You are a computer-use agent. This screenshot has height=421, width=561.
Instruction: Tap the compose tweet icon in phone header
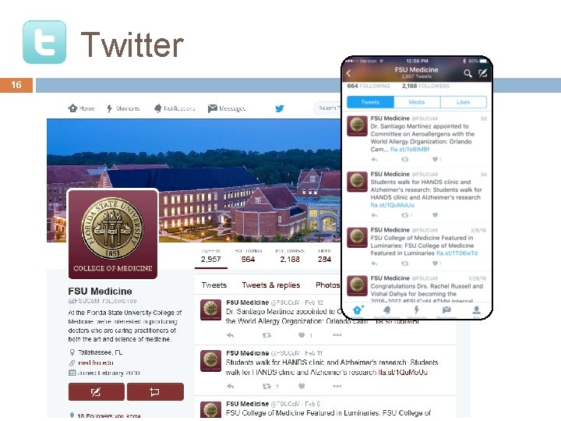482,73
